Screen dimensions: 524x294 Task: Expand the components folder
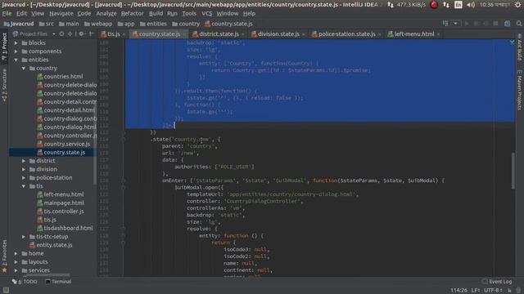coord(16,51)
